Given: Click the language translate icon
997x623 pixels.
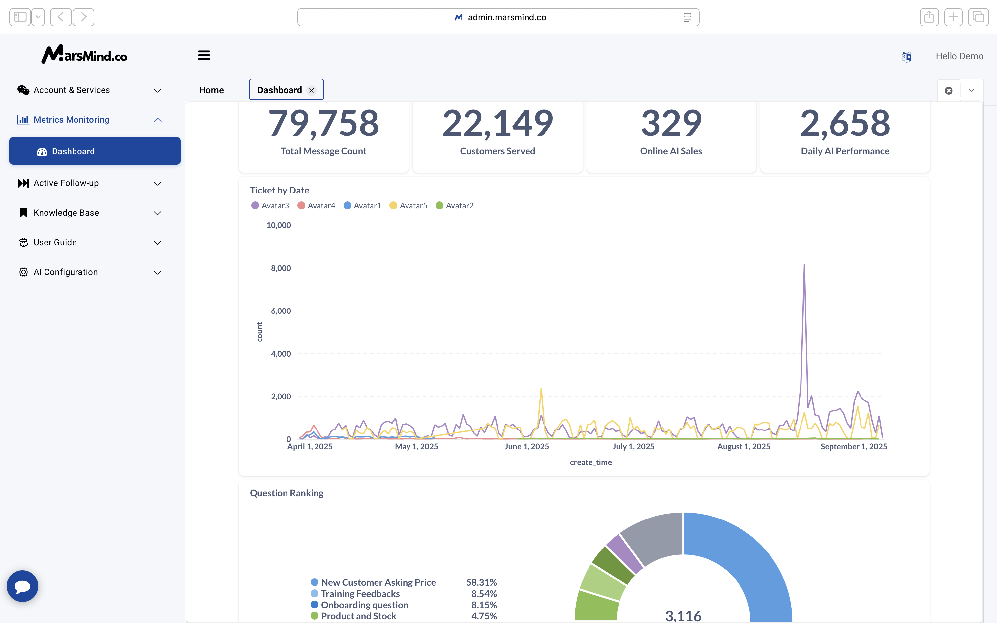Looking at the screenshot, I should [906, 56].
